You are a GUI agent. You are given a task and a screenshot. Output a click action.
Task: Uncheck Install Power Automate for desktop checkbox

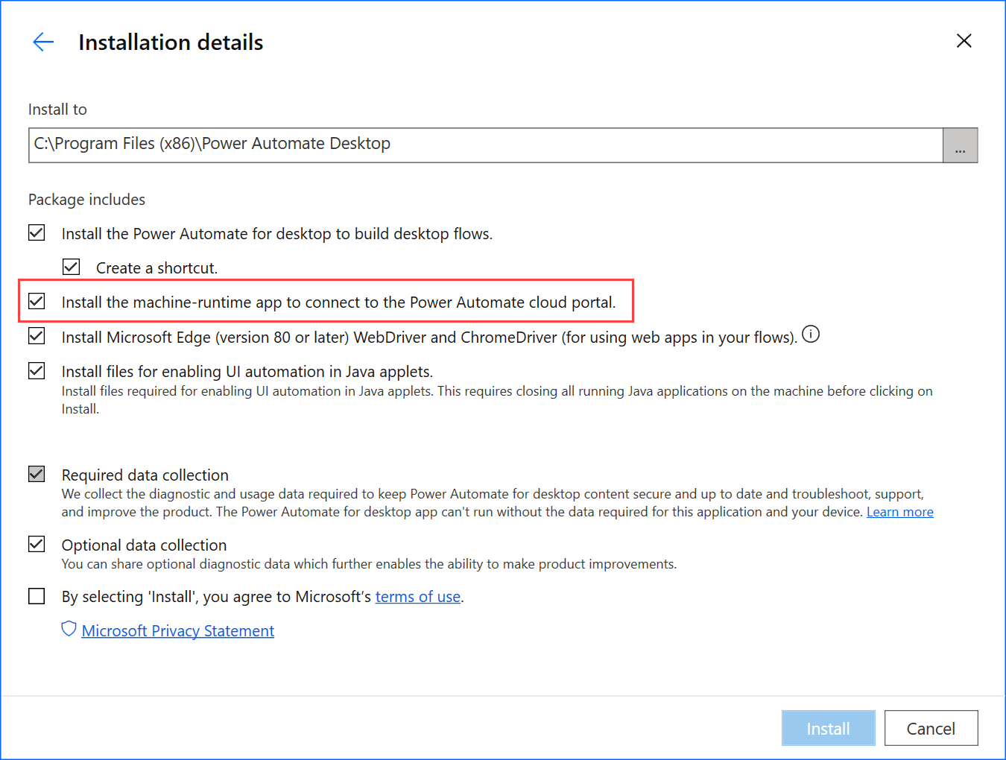37,233
